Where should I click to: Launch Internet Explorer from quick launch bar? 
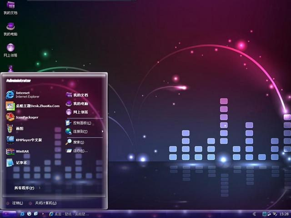pos(22,214)
